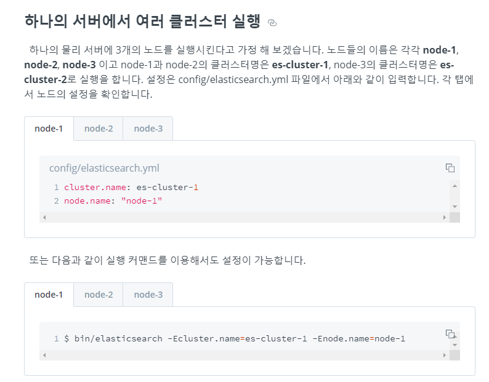Copy the elasticsearch.yml config code

(x=450, y=168)
